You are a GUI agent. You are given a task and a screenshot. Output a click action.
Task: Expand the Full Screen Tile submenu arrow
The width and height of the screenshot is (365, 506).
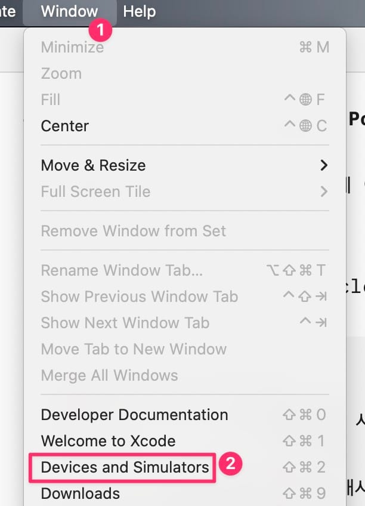point(324,192)
